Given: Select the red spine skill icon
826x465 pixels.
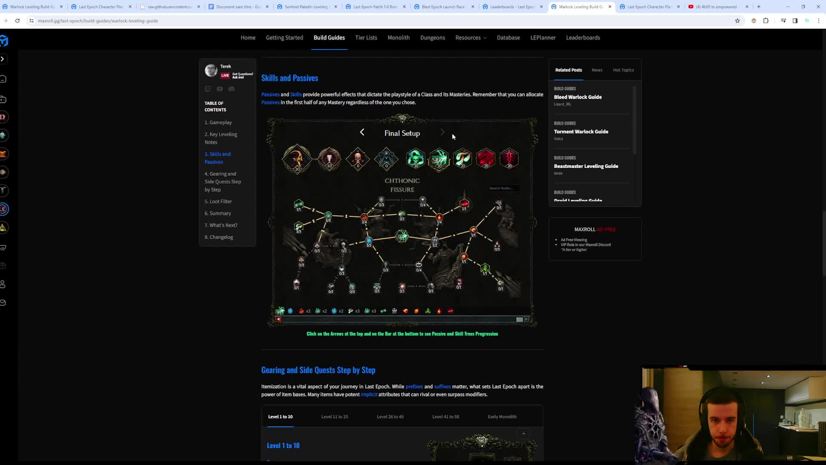Looking at the screenshot, I should point(509,158).
